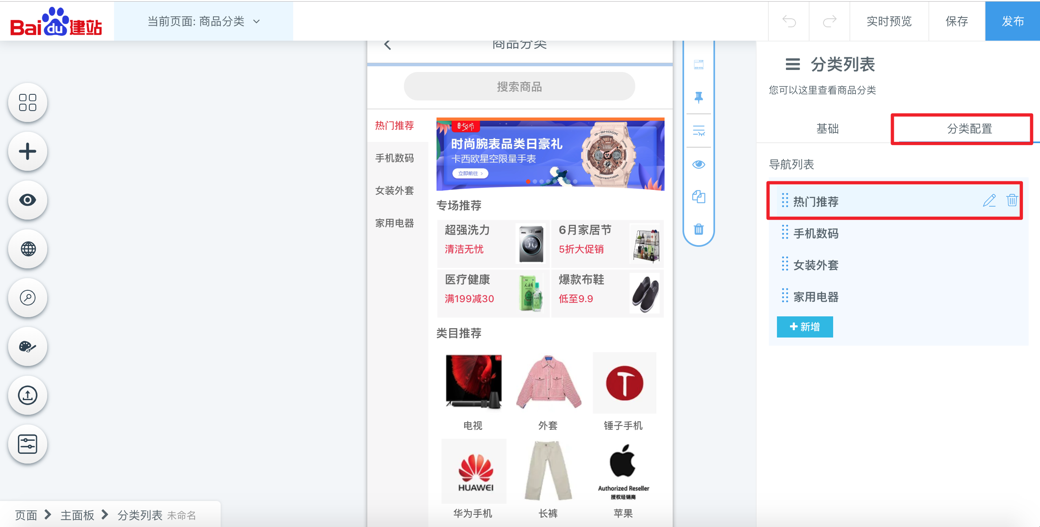Click the back arrow in phone preview header
Viewport: 1040px width, 527px height.
click(387, 45)
